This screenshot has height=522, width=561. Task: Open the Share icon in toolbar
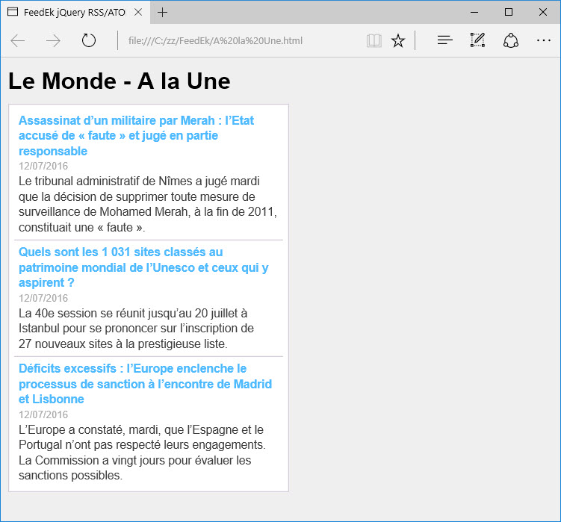(510, 40)
